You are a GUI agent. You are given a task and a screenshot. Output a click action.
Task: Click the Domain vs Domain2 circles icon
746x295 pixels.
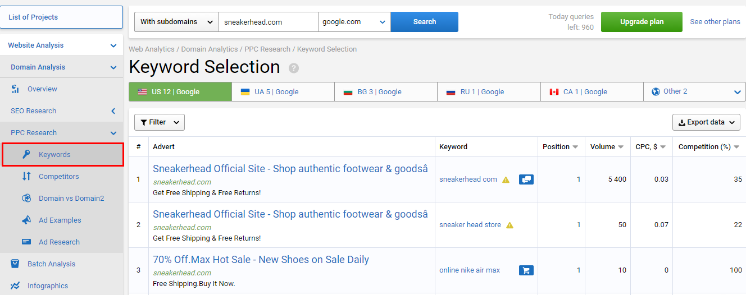coord(26,198)
